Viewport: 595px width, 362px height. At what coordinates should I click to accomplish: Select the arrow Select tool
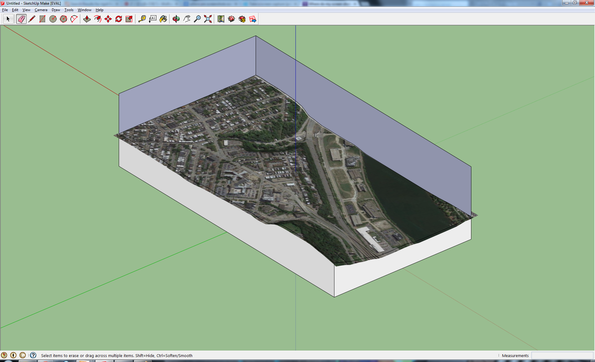coord(8,19)
